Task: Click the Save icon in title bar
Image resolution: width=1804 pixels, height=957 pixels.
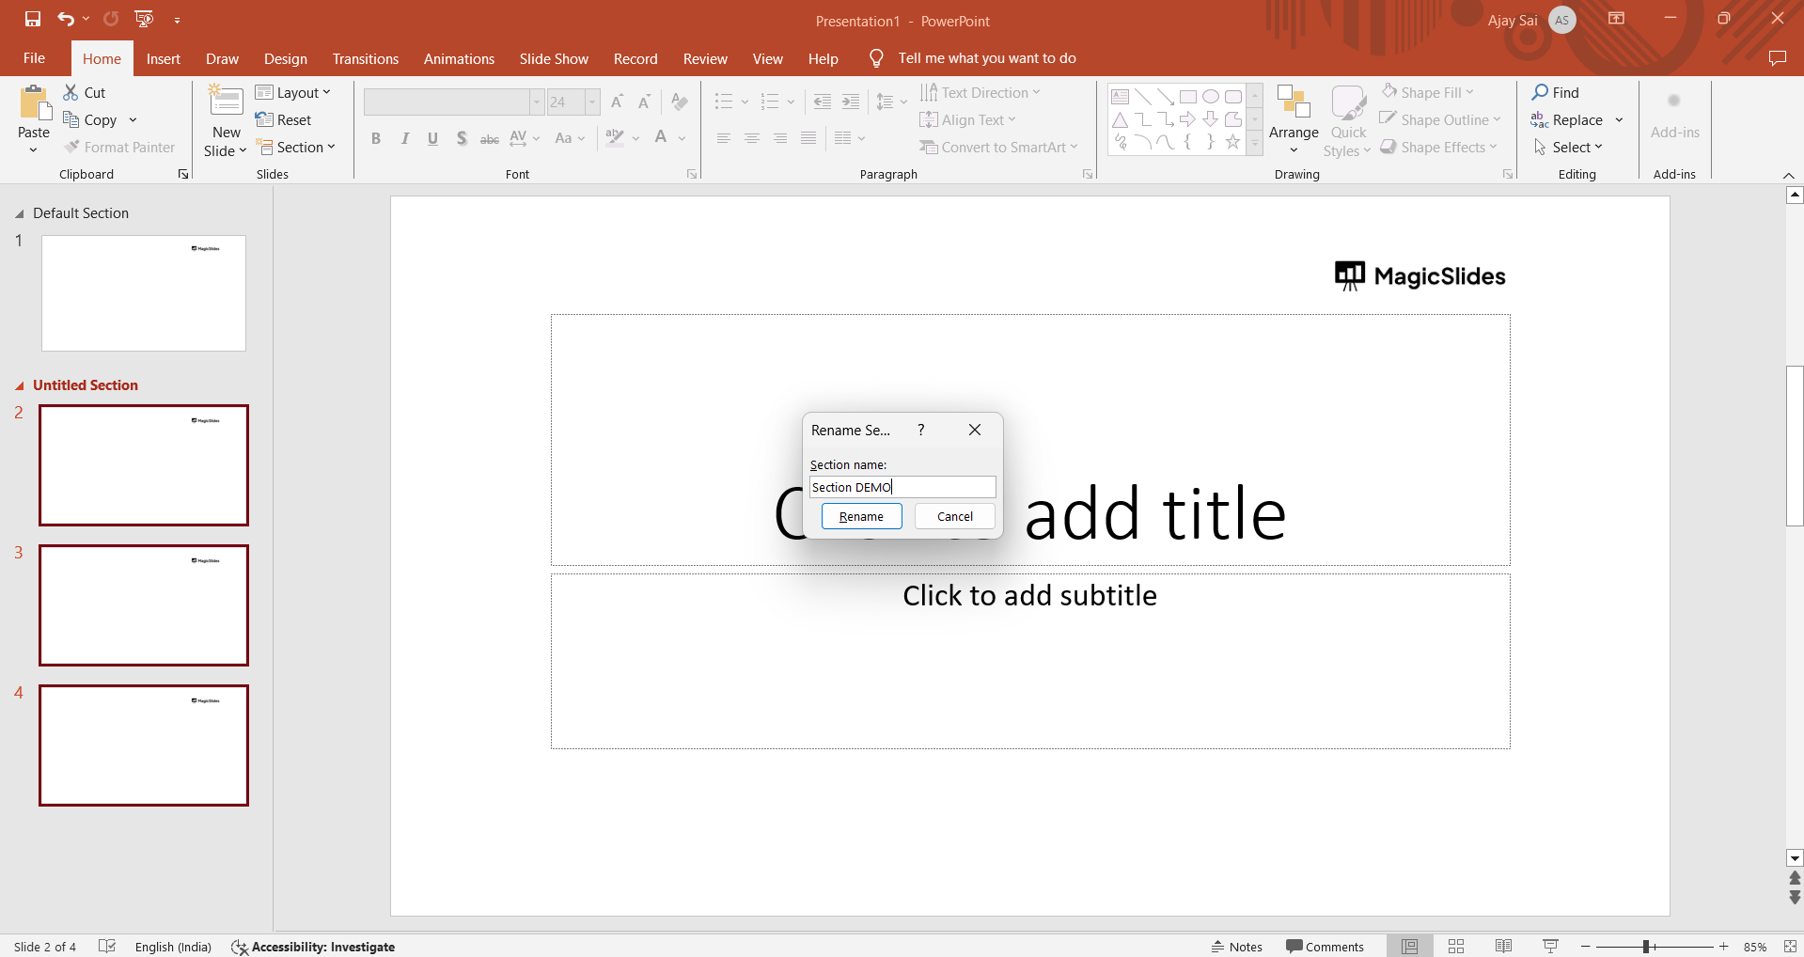Action: click(x=33, y=19)
